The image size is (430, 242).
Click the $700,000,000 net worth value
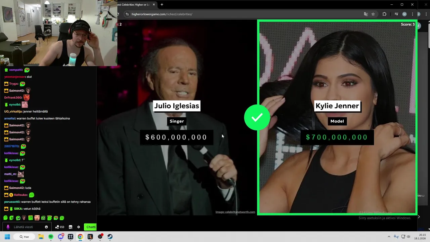point(337,137)
